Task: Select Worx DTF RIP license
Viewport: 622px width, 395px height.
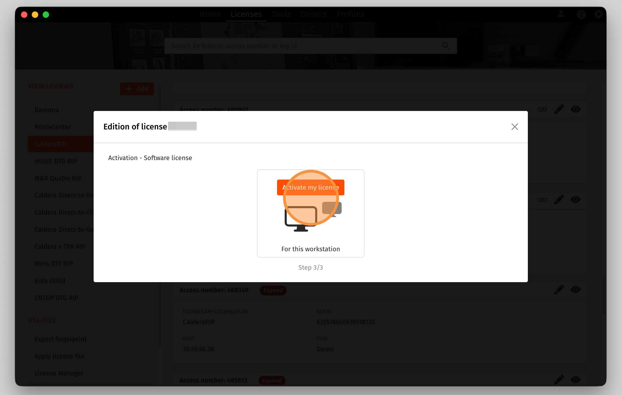Action: point(54,264)
